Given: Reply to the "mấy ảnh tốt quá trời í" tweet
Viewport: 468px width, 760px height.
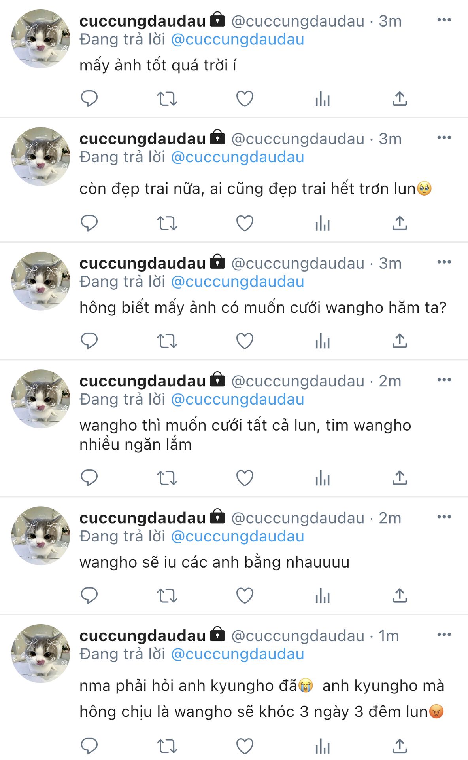Looking at the screenshot, I should point(89,99).
